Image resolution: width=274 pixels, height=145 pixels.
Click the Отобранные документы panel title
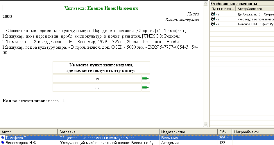pyautogui.click(x=234, y=3)
